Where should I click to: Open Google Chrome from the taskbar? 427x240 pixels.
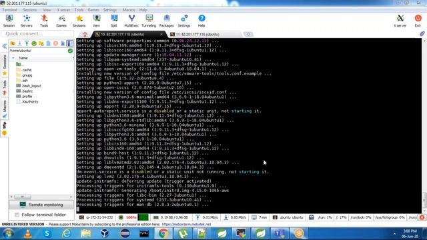163,233
